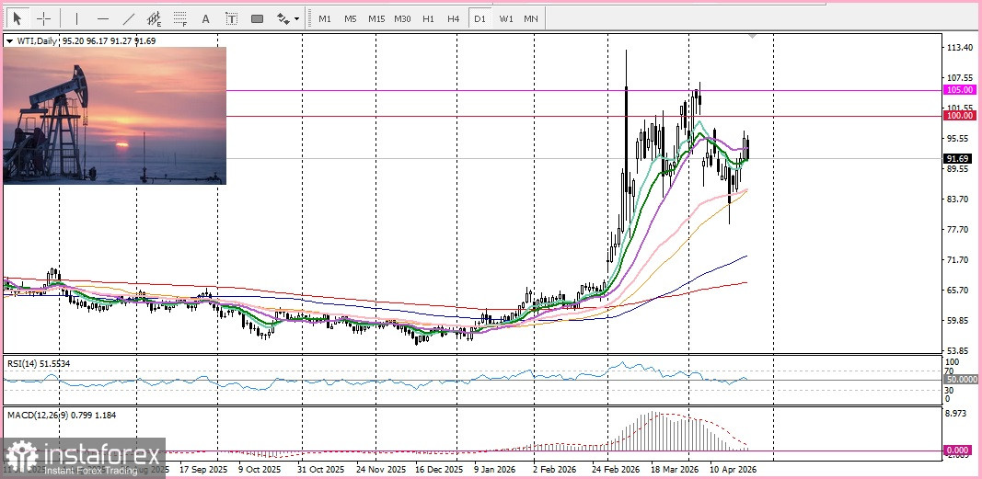Click the text 'A' tool
982x479 pixels.
pos(205,18)
